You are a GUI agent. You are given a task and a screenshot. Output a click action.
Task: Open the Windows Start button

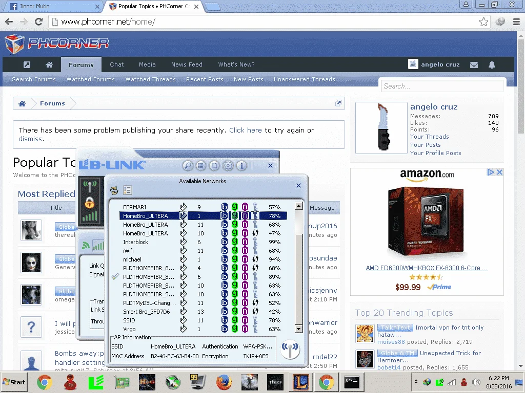pyautogui.click(x=14, y=382)
